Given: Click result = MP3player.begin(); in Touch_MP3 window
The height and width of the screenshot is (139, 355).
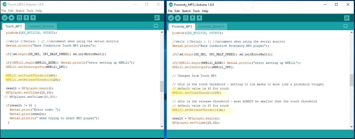Looking at the screenshot, I should click(x=30, y=88).
